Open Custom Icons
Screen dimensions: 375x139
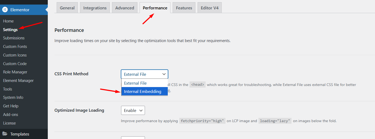pos(15,55)
